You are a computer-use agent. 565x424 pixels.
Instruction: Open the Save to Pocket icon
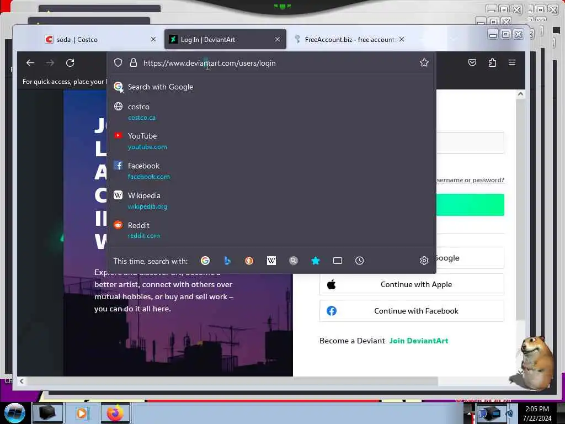pyautogui.click(x=472, y=63)
